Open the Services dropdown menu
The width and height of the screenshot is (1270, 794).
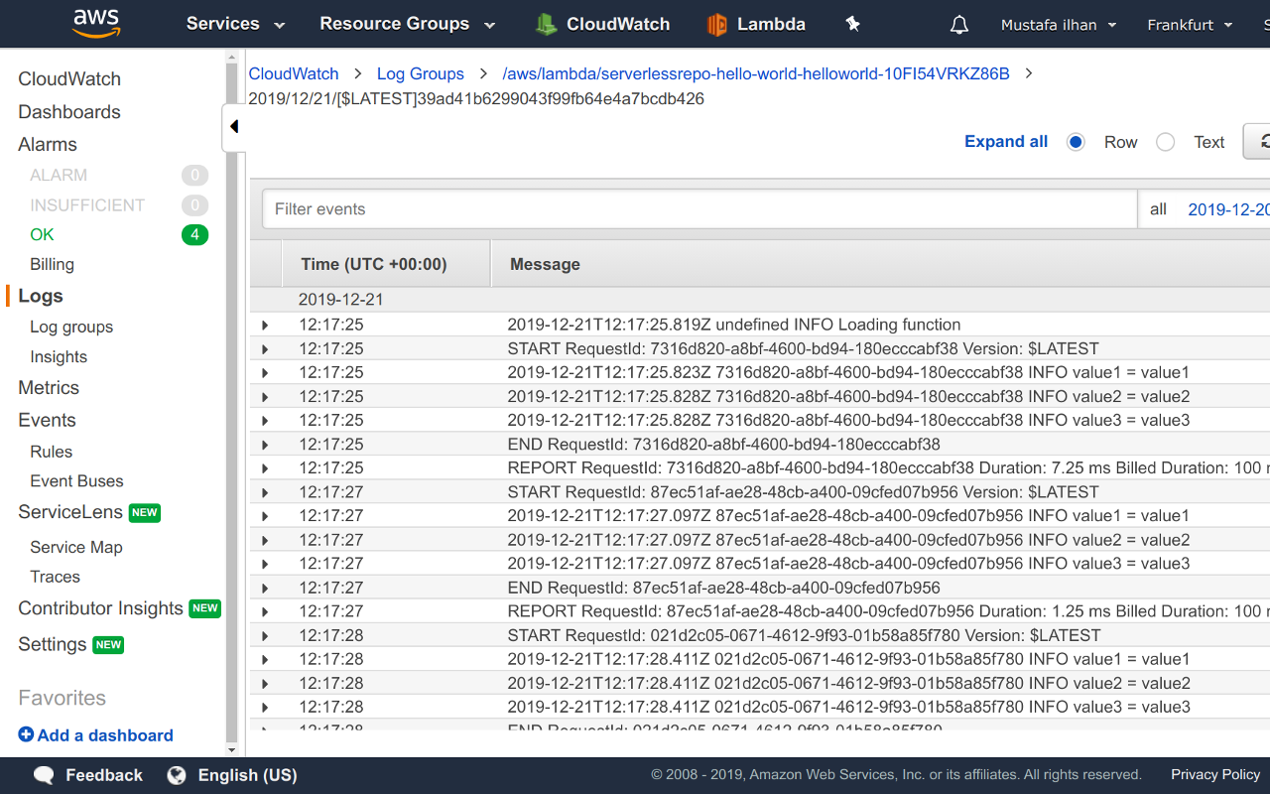[x=236, y=24]
